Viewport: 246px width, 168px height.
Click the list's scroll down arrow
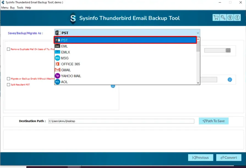pos(198,83)
